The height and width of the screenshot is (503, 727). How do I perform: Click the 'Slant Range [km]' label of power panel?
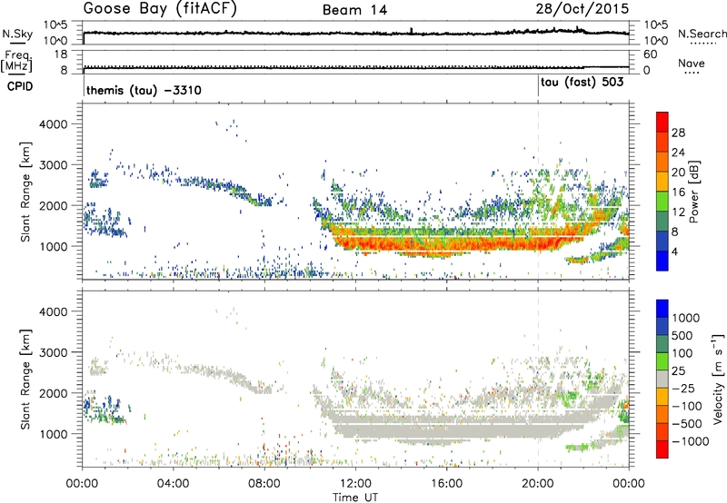click(25, 192)
